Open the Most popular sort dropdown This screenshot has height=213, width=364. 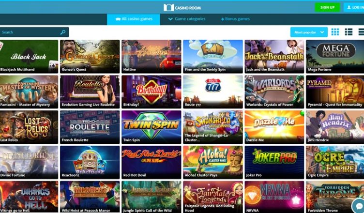309,32
